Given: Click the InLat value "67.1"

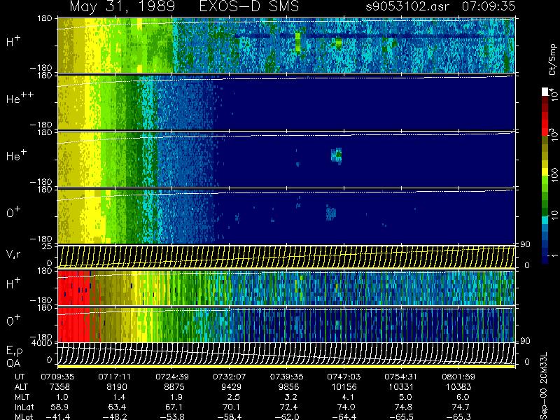Looking at the screenshot, I should coord(174,407).
